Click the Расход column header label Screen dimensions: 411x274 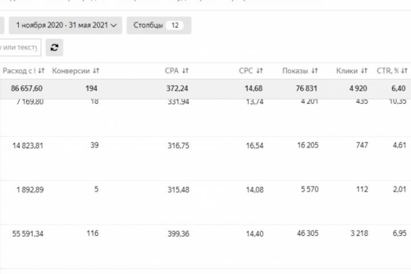pos(20,71)
